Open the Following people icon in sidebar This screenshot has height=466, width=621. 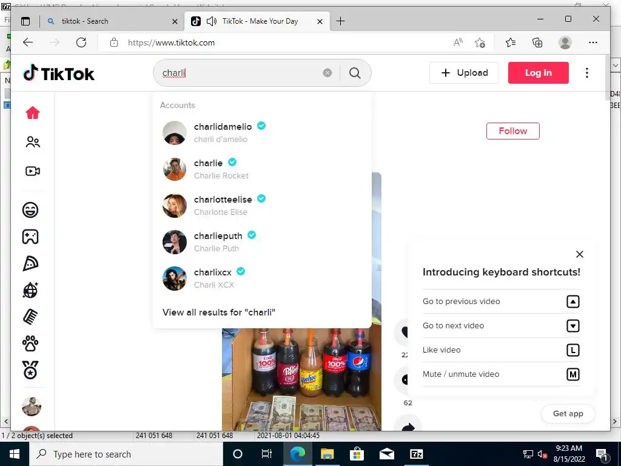(33, 142)
